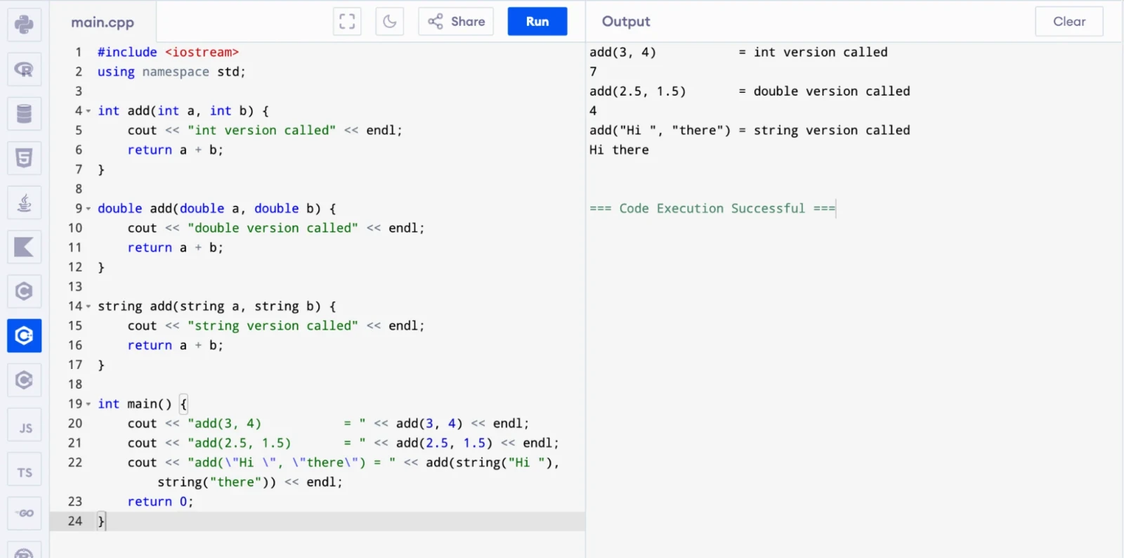Share the code snippet
This screenshot has height=558, width=1124.
click(x=456, y=21)
